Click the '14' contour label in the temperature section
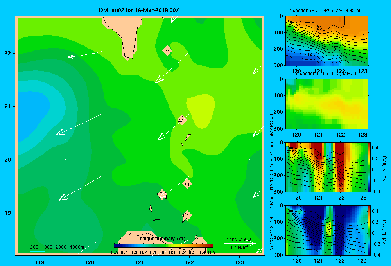 pyautogui.click(x=310, y=55)
